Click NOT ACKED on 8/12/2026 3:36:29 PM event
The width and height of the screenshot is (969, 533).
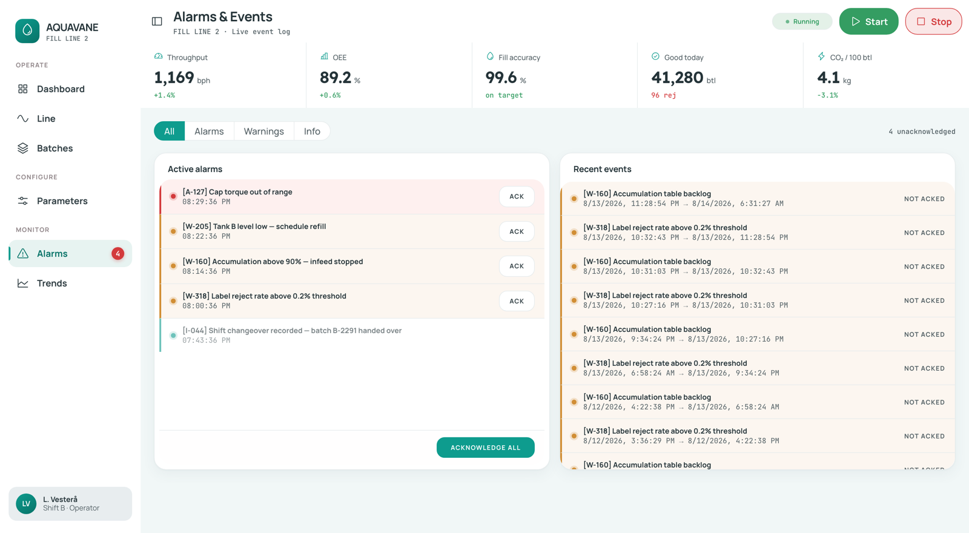point(924,436)
